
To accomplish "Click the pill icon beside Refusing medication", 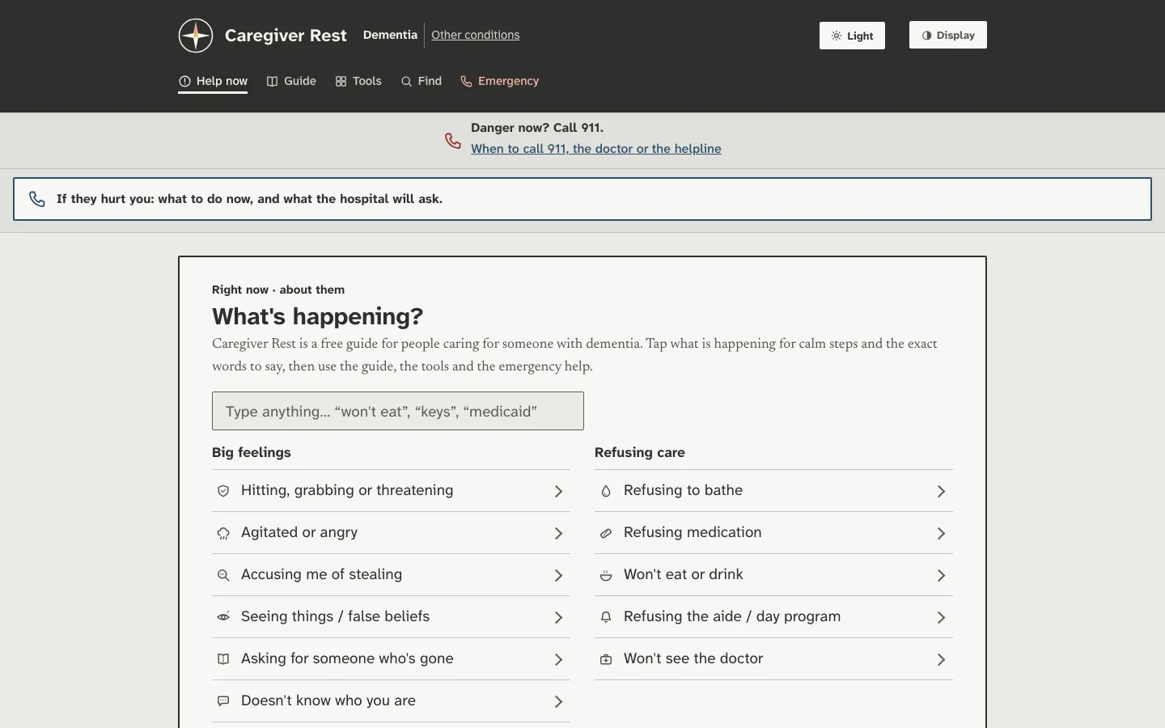I will click(x=606, y=533).
